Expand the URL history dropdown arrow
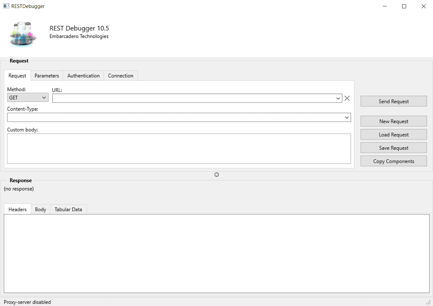The width and height of the screenshot is (433, 306). pyautogui.click(x=338, y=98)
